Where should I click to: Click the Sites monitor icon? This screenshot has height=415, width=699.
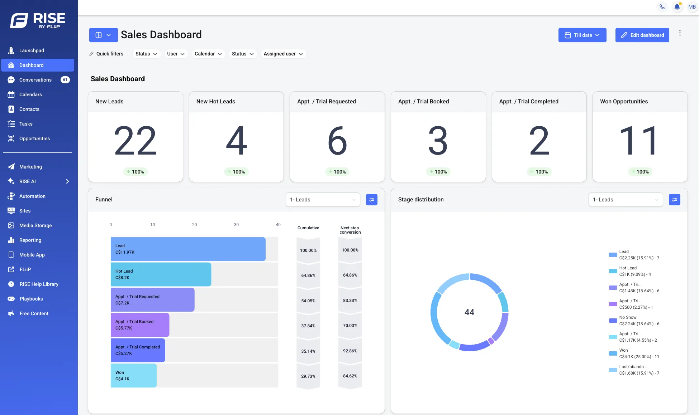point(11,211)
